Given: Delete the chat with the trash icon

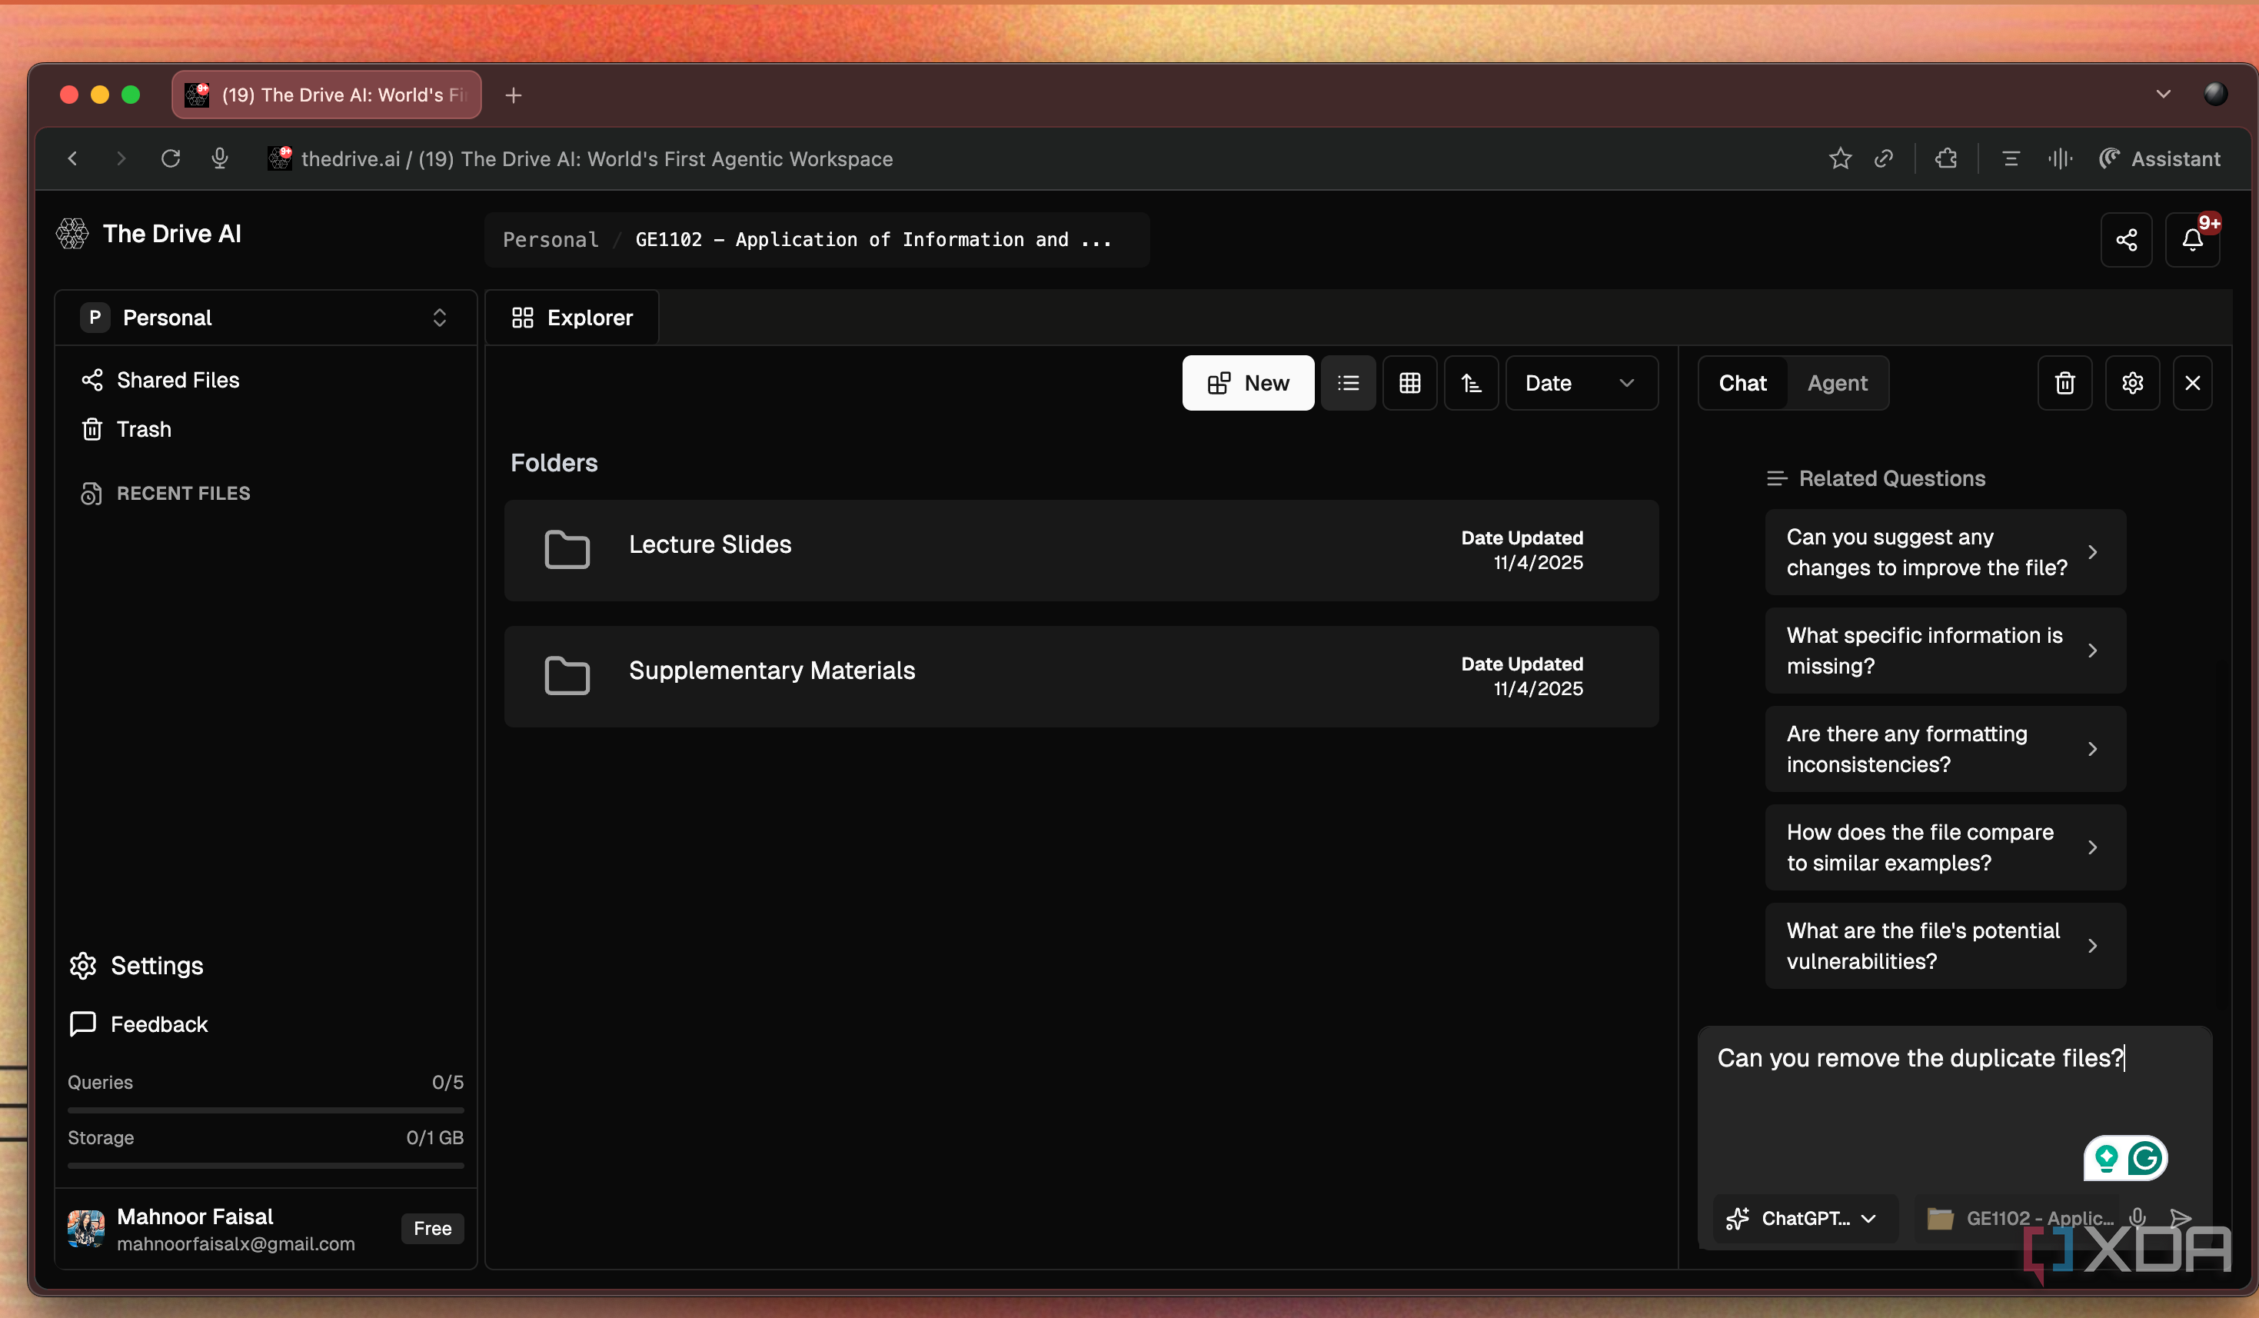Looking at the screenshot, I should click(2064, 383).
